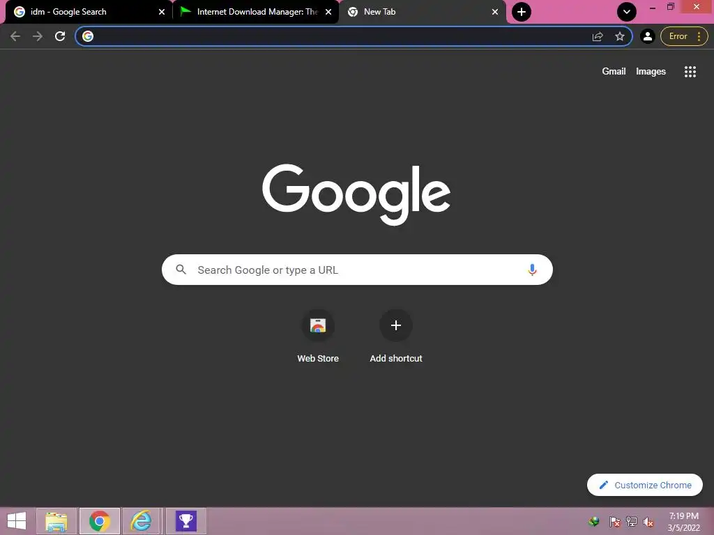Open the Google apps grid

click(690, 72)
